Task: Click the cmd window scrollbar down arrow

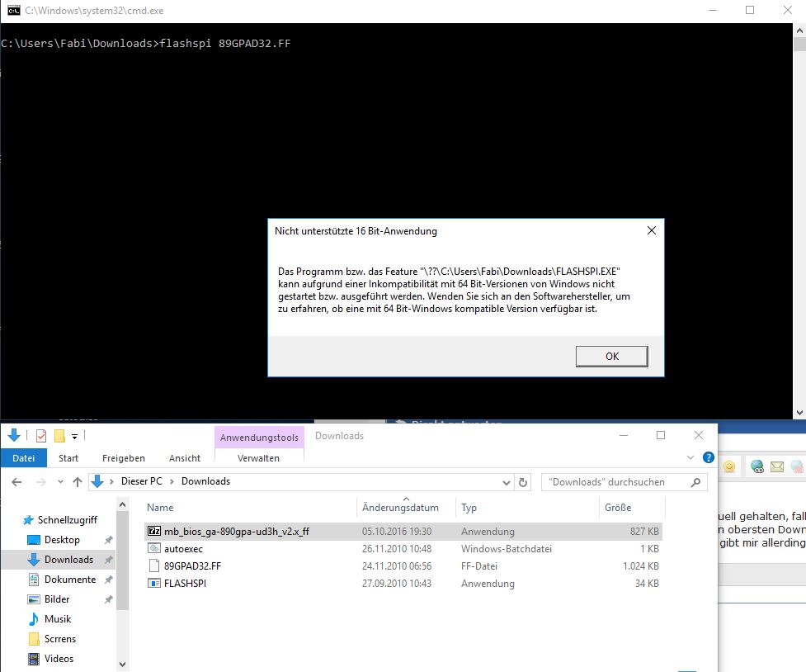Action: coord(799,412)
